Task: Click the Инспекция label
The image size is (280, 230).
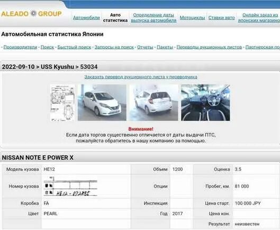Action: 156,203
